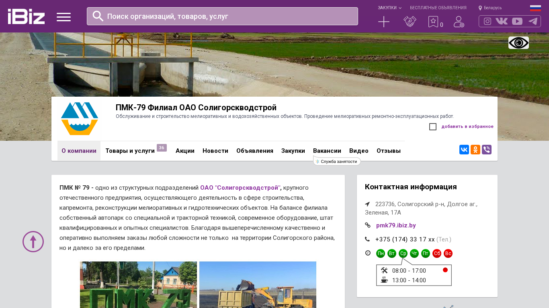Click the scroll-to-top arrow button
Image resolution: width=549 pixels, height=308 pixels.
coord(33,241)
